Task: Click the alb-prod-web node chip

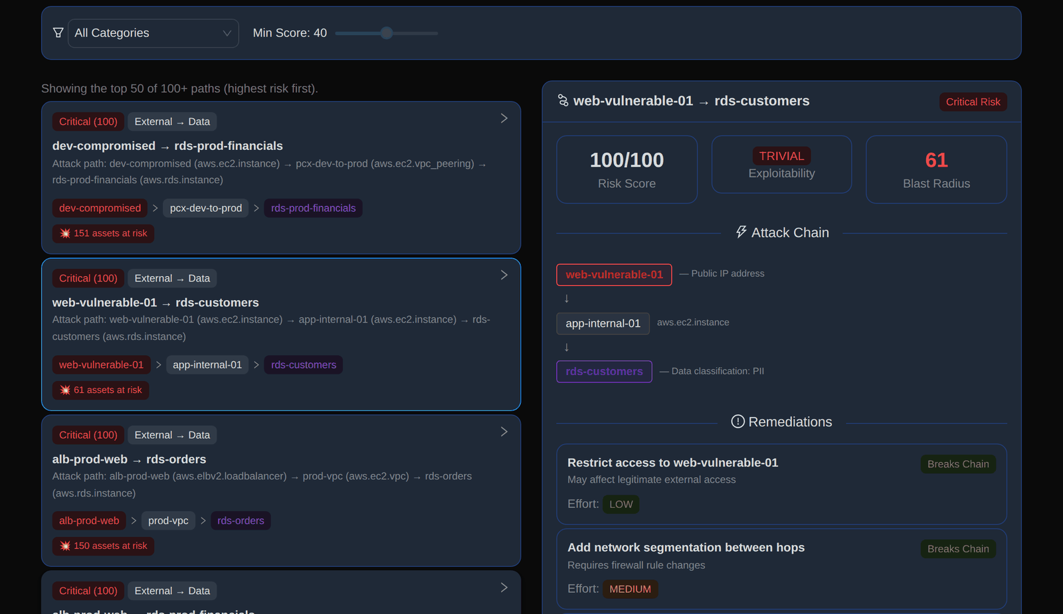Action: [x=89, y=521]
